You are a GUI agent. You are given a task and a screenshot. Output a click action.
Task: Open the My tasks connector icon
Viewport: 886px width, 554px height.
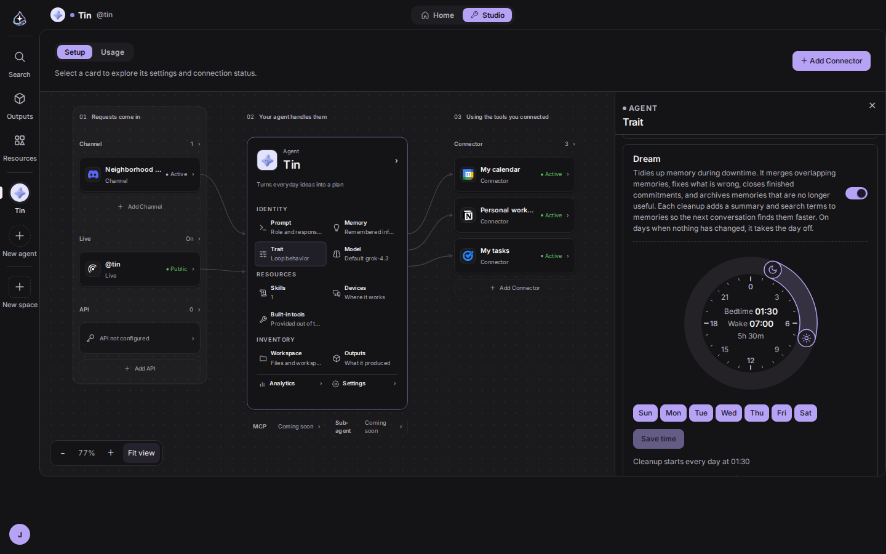(x=468, y=256)
